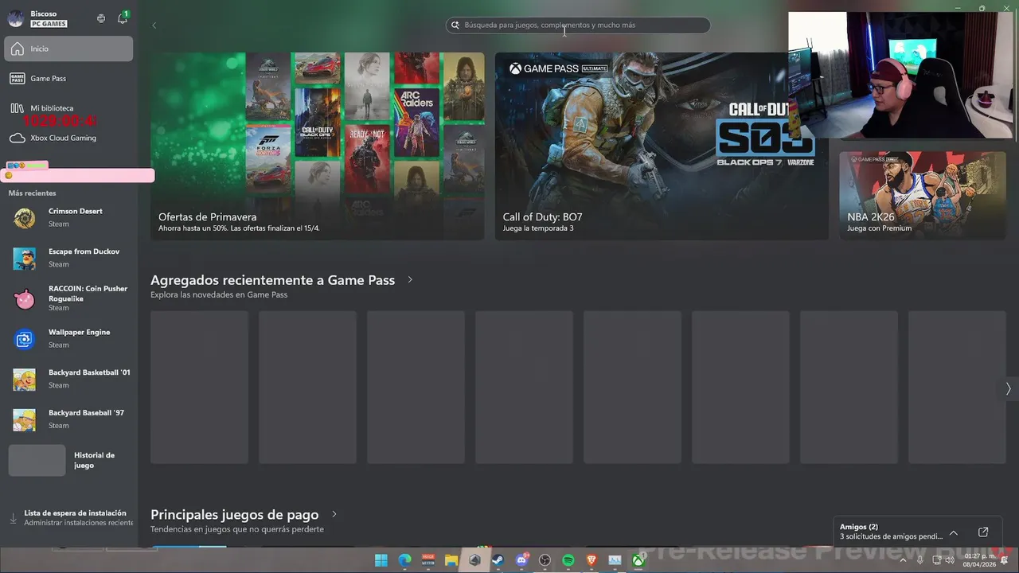Open the Biscoso profile avatar
Viewport: 1019px width, 573px height.
[x=16, y=18]
